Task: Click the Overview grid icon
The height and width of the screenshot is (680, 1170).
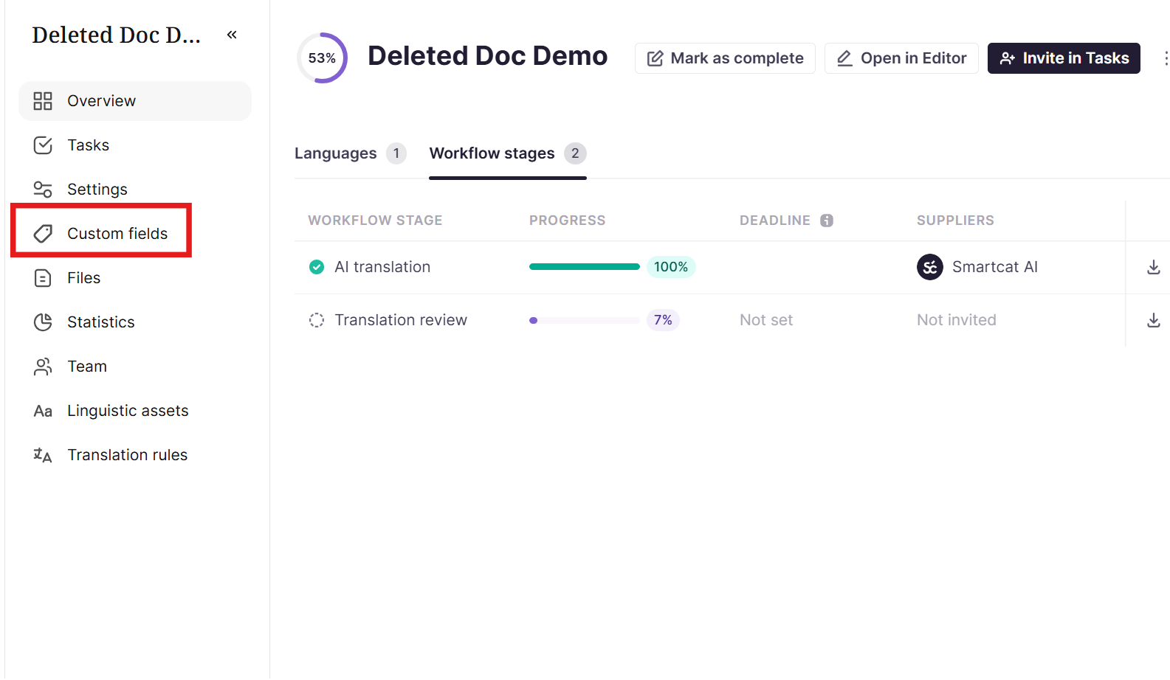Action: pyautogui.click(x=43, y=101)
